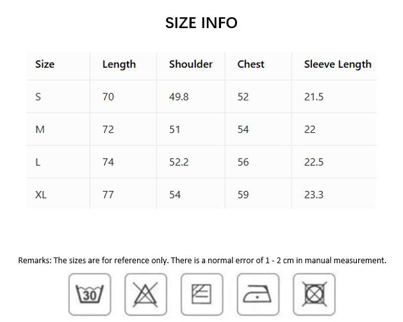Click the low-heat iron icon
The image size is (403, 322).
[258, 294]
